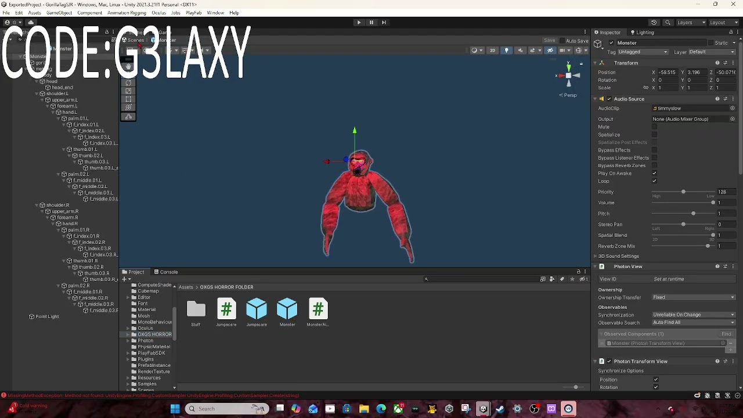This screenshot has height=418, width=743.
Task: Toggle the Bypass Effects checkbox
Action: pyautogui.click(x=655, y=150)
